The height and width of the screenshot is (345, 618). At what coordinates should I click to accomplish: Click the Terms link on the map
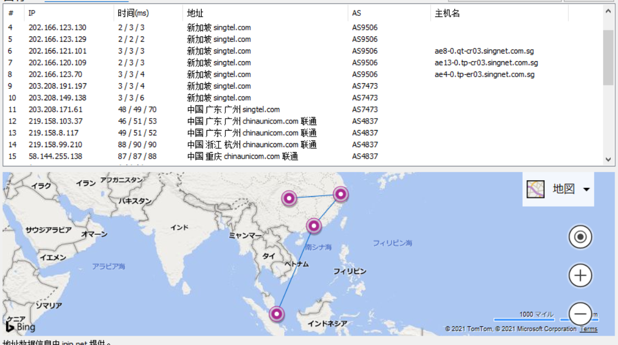pyautogui.click(x=588, y=329)
